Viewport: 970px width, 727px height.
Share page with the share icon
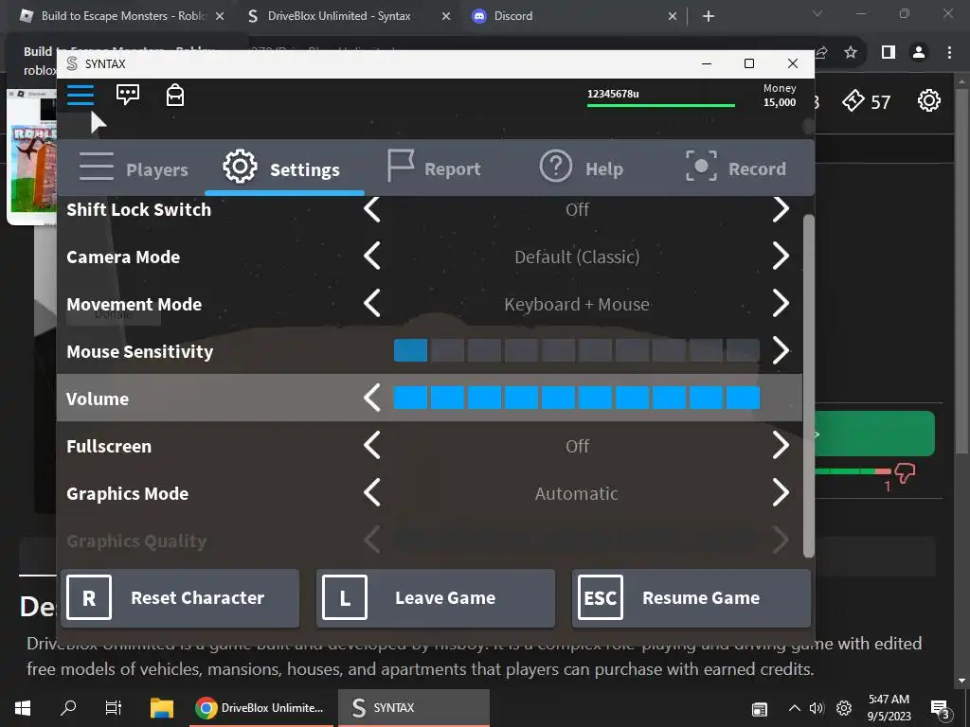(x=821, y=53)
